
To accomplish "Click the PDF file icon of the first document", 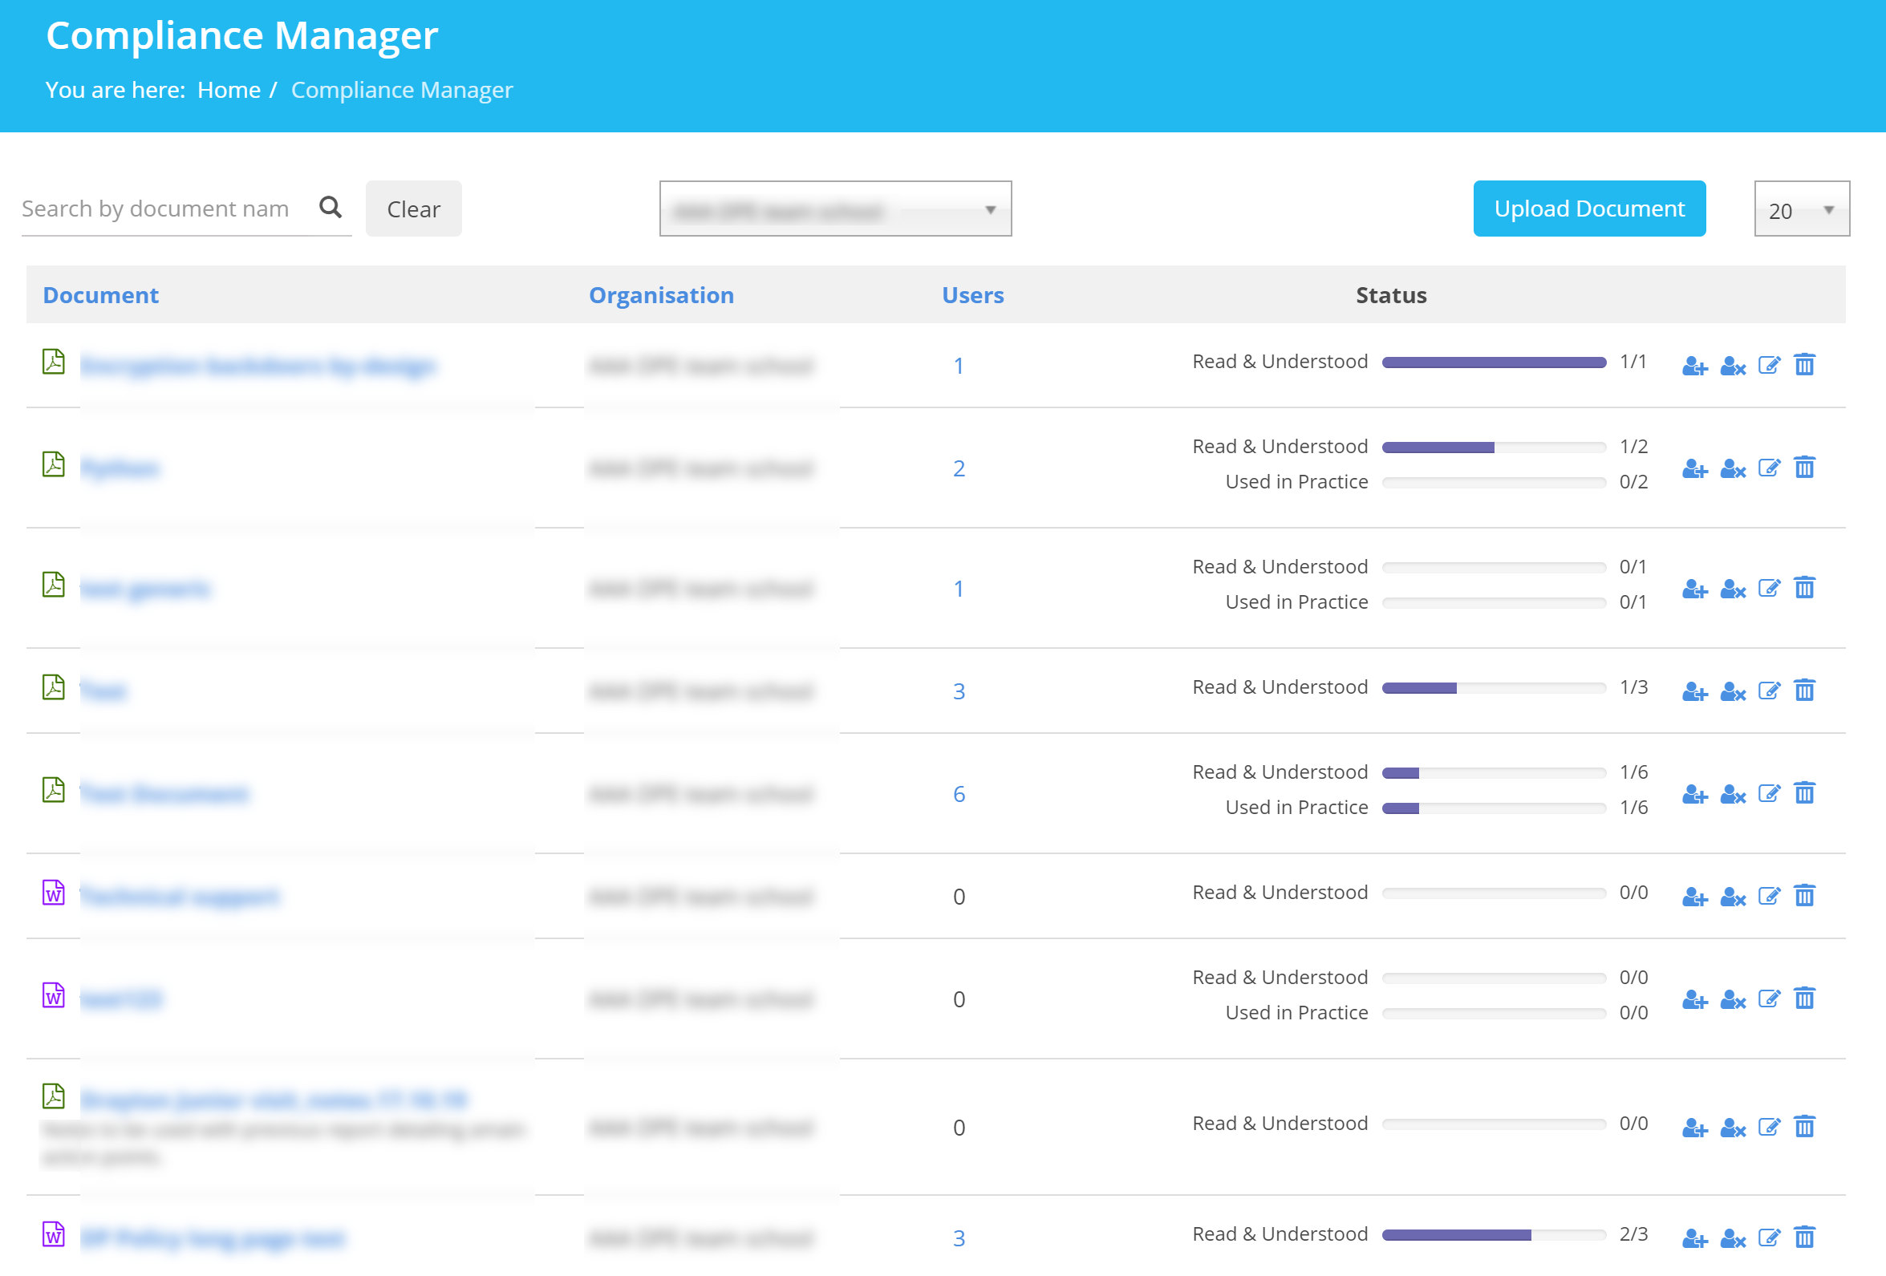I will (54, 362).
